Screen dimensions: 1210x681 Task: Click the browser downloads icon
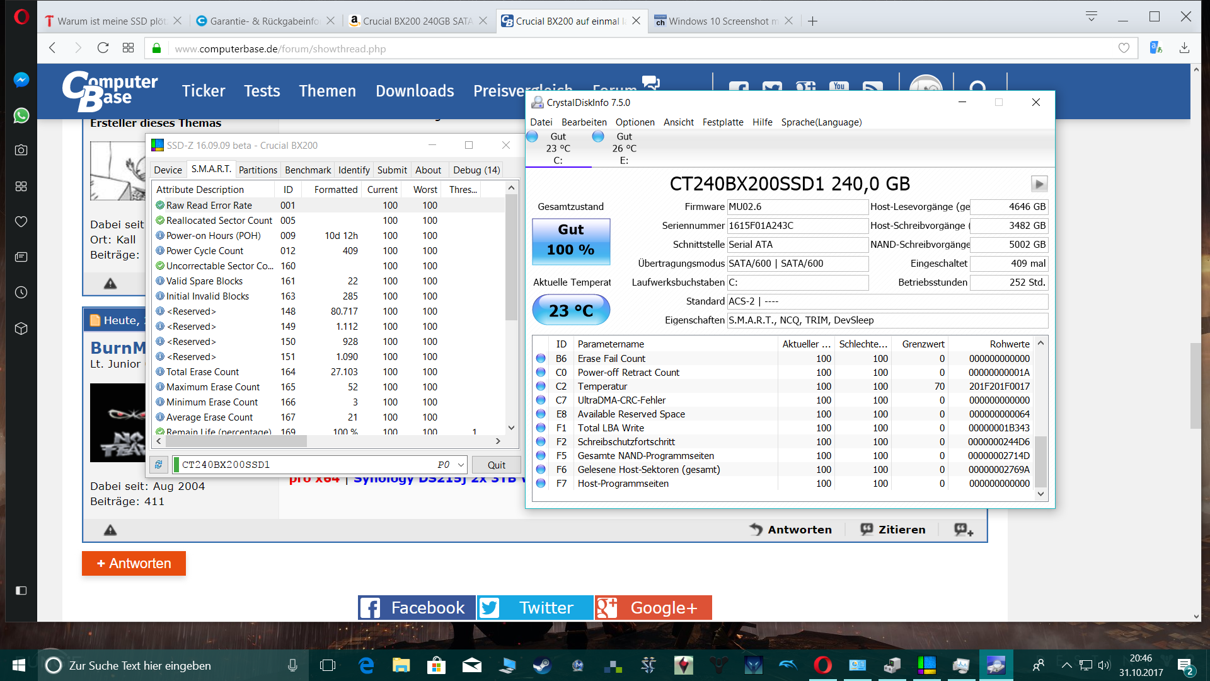click(1184, 49)
